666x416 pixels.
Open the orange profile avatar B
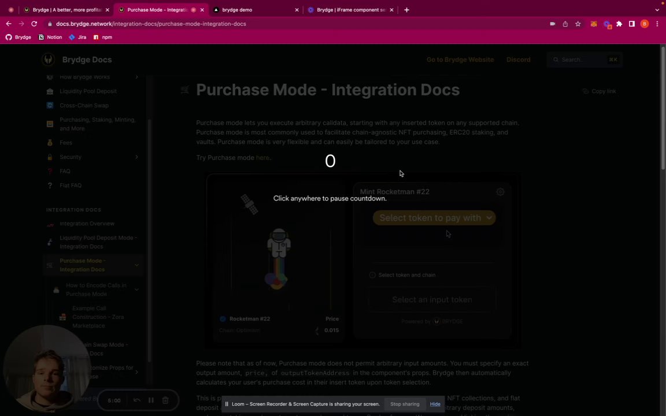click(645, 24)
